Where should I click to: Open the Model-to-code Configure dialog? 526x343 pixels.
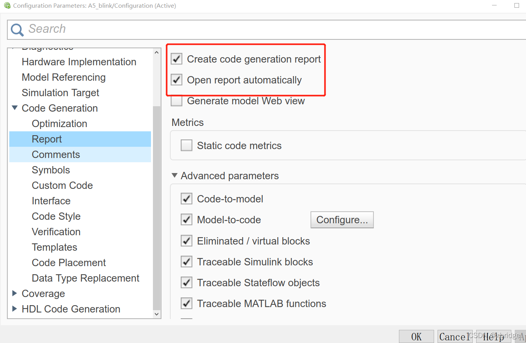click(x=342, y=220)
